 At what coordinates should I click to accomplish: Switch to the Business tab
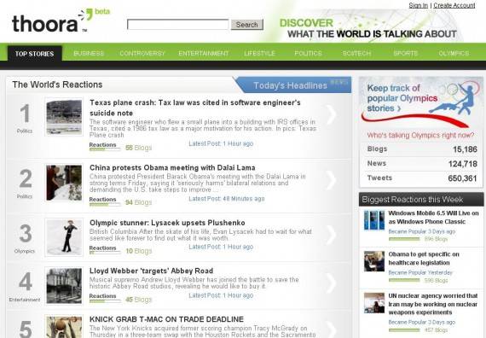(x=89, y=54)
